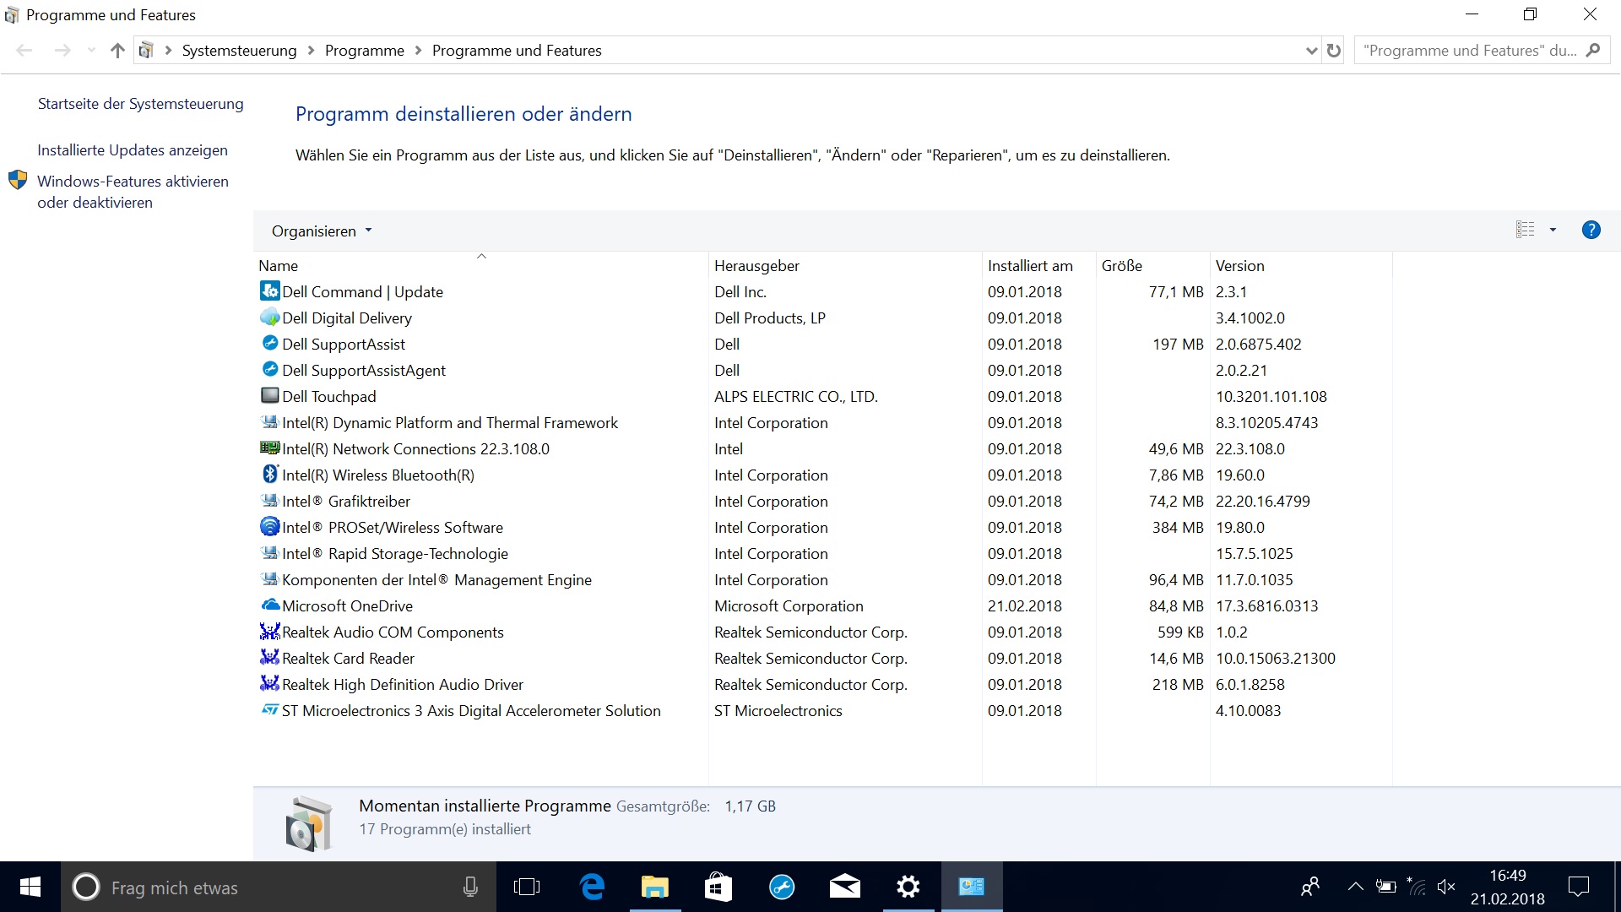
Task: Open the view options dropdown arrow
Action: 1553,230
